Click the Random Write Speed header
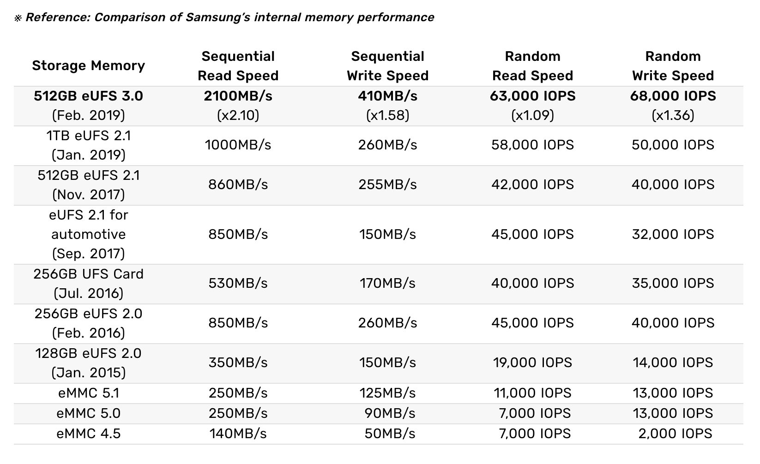Screen dimensions: 760x464 pos(673,65)
